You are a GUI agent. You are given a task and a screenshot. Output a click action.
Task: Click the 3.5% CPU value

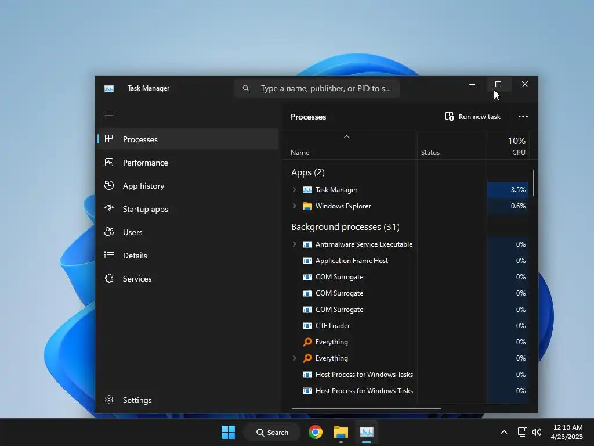[x=518, y=190]
